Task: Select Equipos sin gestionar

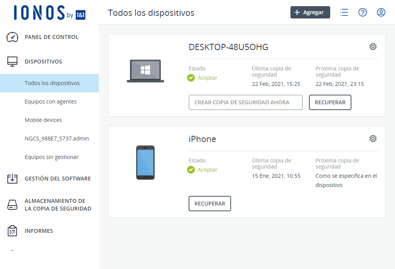Action: point(52,157)
